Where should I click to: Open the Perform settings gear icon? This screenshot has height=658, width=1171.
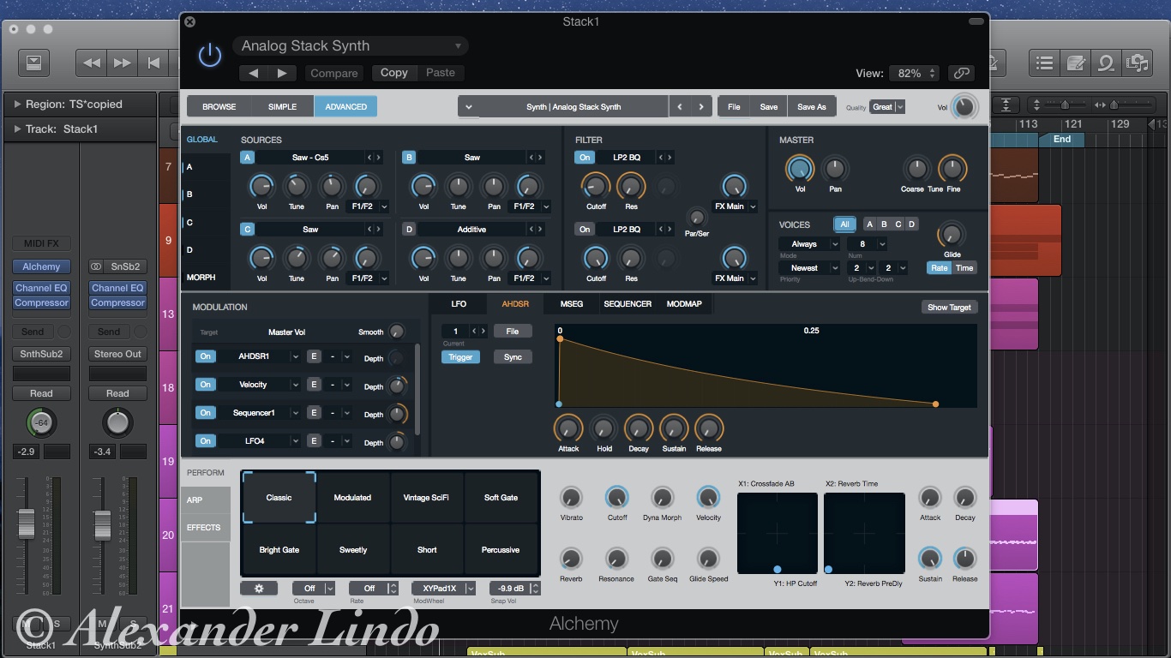click(258, 589)
